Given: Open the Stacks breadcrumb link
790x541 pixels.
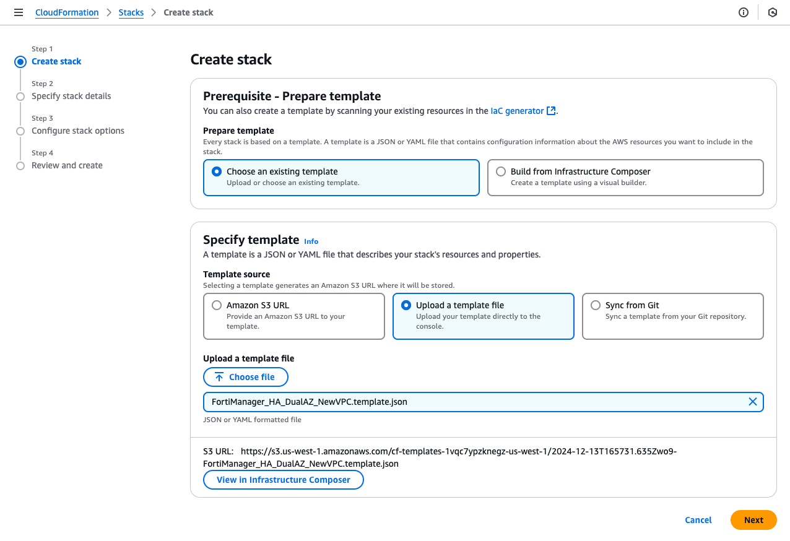Looking at the screenshot, I should click(131, 12).
